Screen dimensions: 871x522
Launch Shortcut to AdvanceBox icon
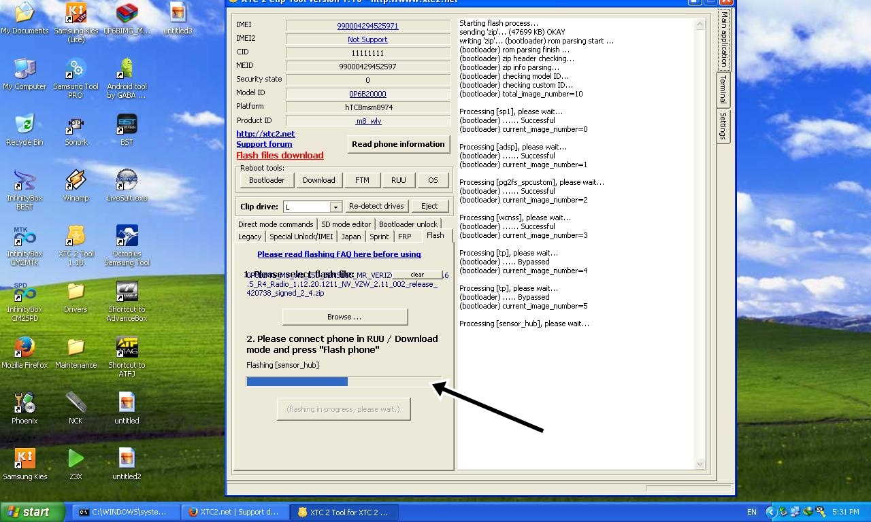pos(127,300)
